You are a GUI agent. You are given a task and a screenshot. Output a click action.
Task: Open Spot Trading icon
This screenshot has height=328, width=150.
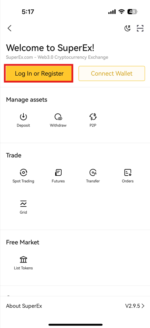[x=23, y=173]
